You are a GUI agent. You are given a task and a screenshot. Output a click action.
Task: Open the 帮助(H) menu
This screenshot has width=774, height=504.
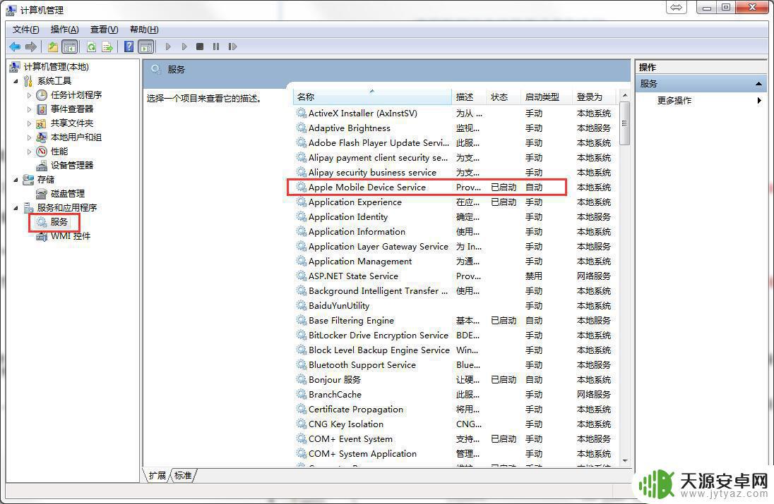(144, 30)
